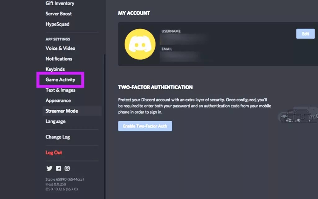Open the Language settings
The height and width of the screenshot is (199, 318).
[55, 121]
